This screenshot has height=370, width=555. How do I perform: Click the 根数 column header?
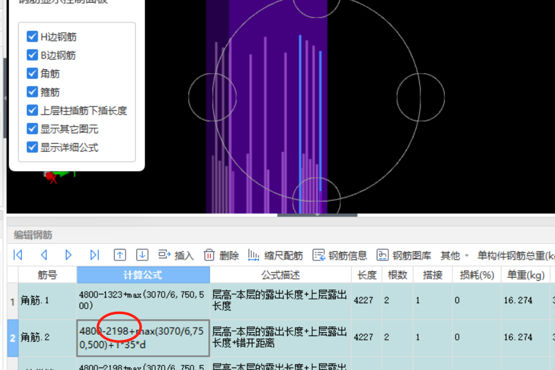397,274
